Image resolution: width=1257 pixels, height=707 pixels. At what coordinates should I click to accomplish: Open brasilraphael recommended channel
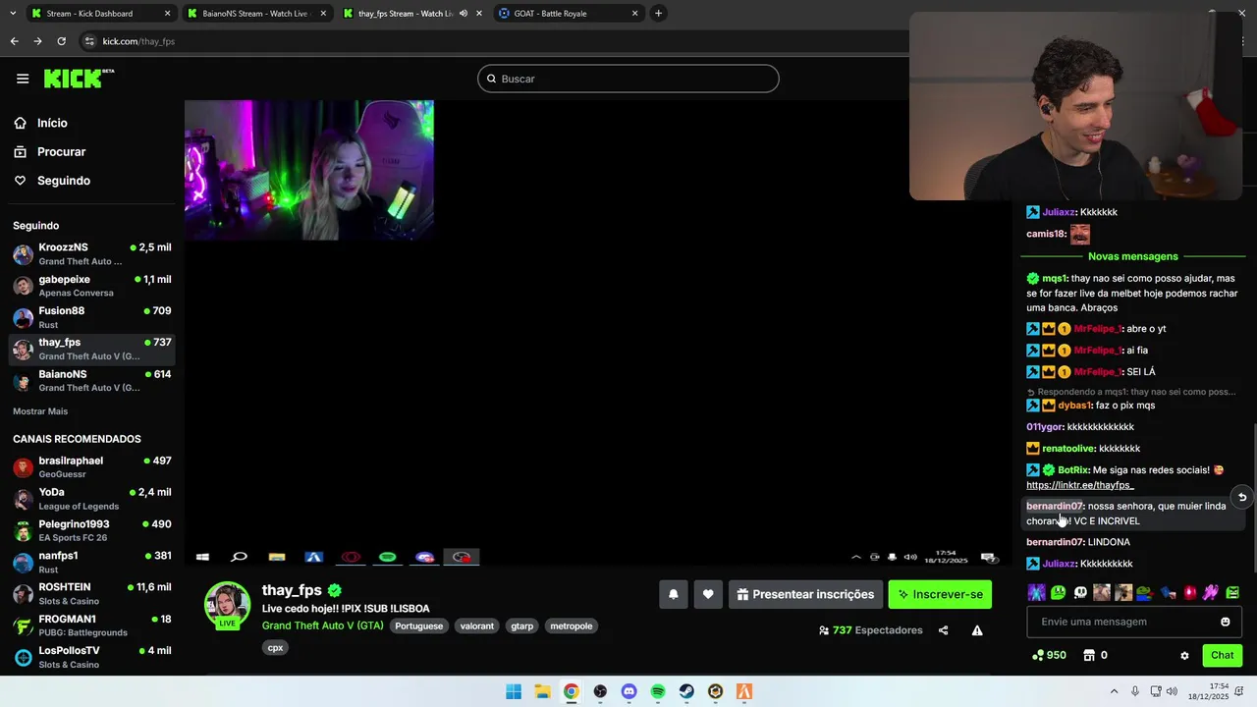(92, 467)
